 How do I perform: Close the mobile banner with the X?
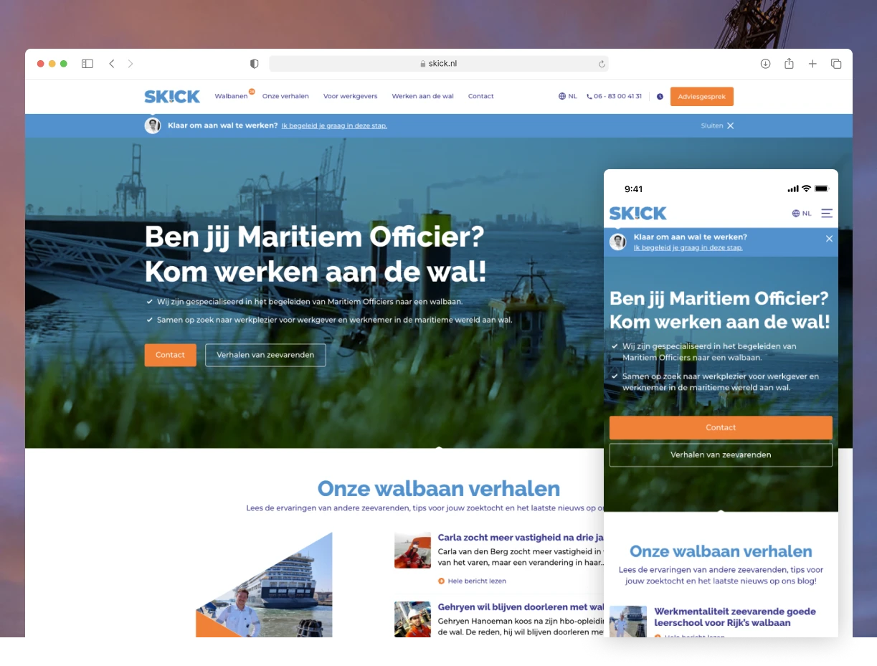click(829, 239)
